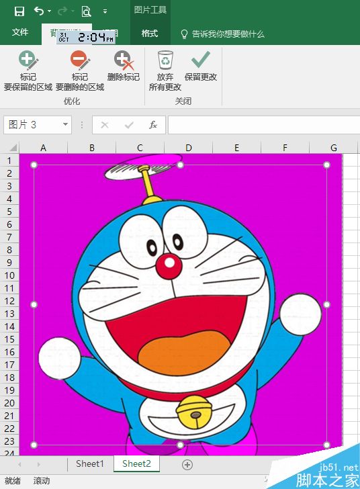This screenshot has width=360, height=489.
Task: Open Customize Quick Access Toolbar dropdown
Action: pyautogui.click(x=105, y=11)
